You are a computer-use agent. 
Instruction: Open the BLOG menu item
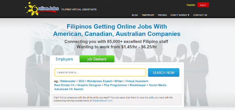(135, 15)
